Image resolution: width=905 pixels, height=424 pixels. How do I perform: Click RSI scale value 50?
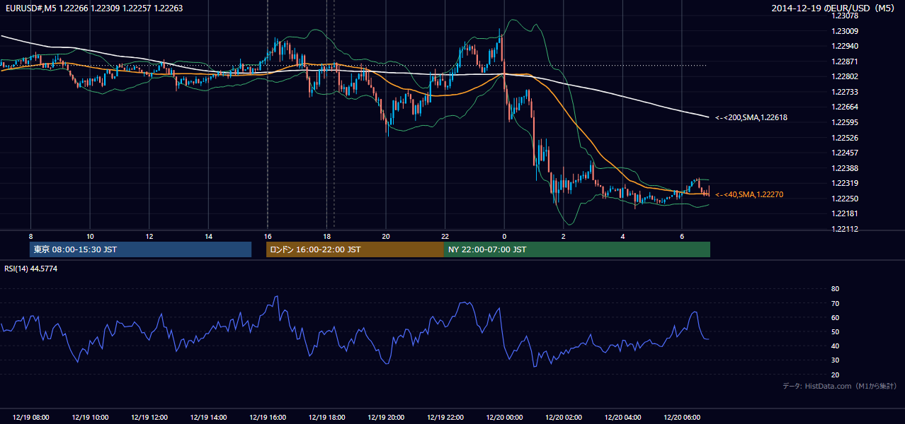[835, 331]
